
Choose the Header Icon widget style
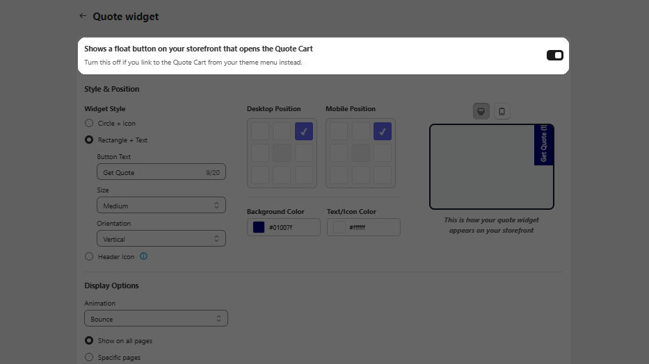tap(89, 256)
